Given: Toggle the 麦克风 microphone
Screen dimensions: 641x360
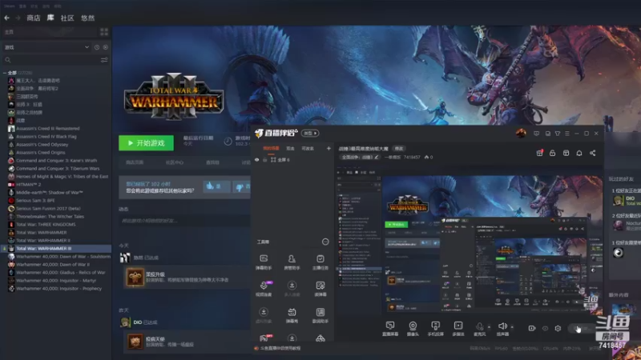Looking at the screenshot, I should [479, 329].
